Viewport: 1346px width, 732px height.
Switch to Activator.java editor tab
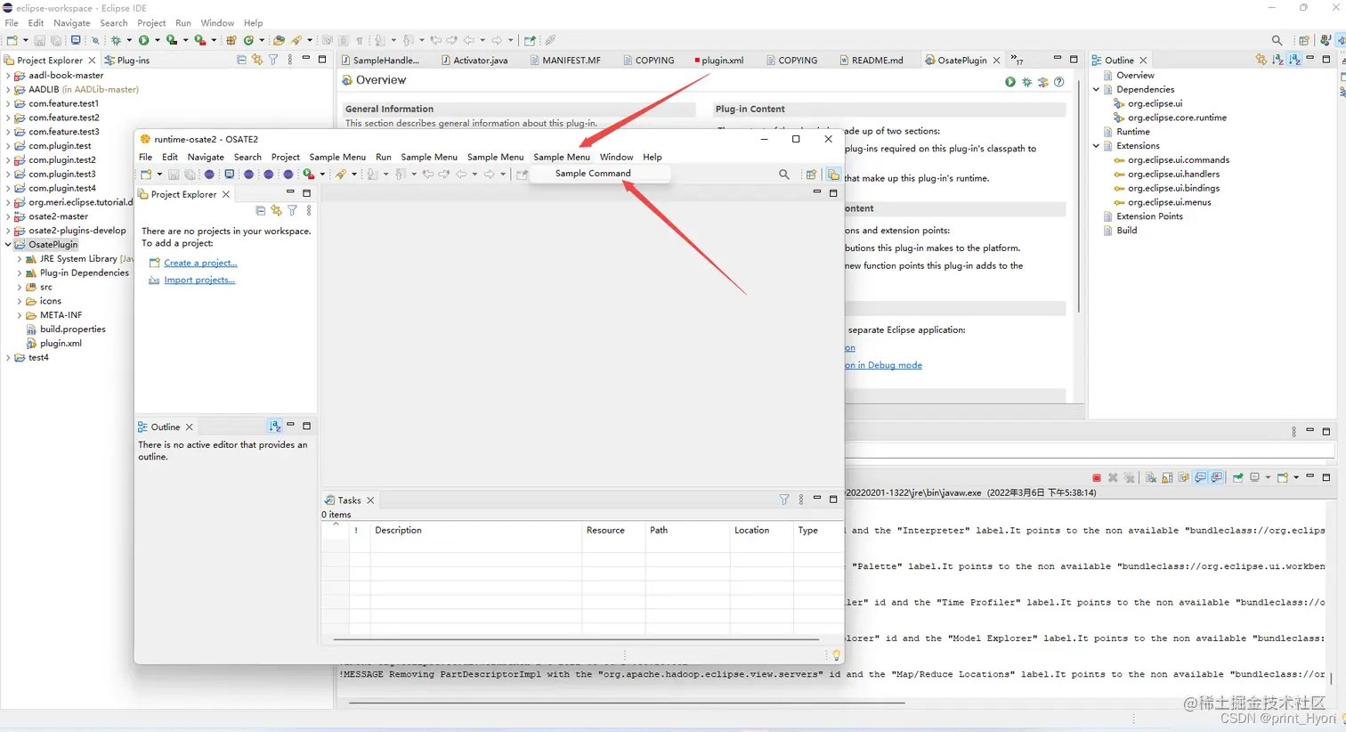[474, 61]
